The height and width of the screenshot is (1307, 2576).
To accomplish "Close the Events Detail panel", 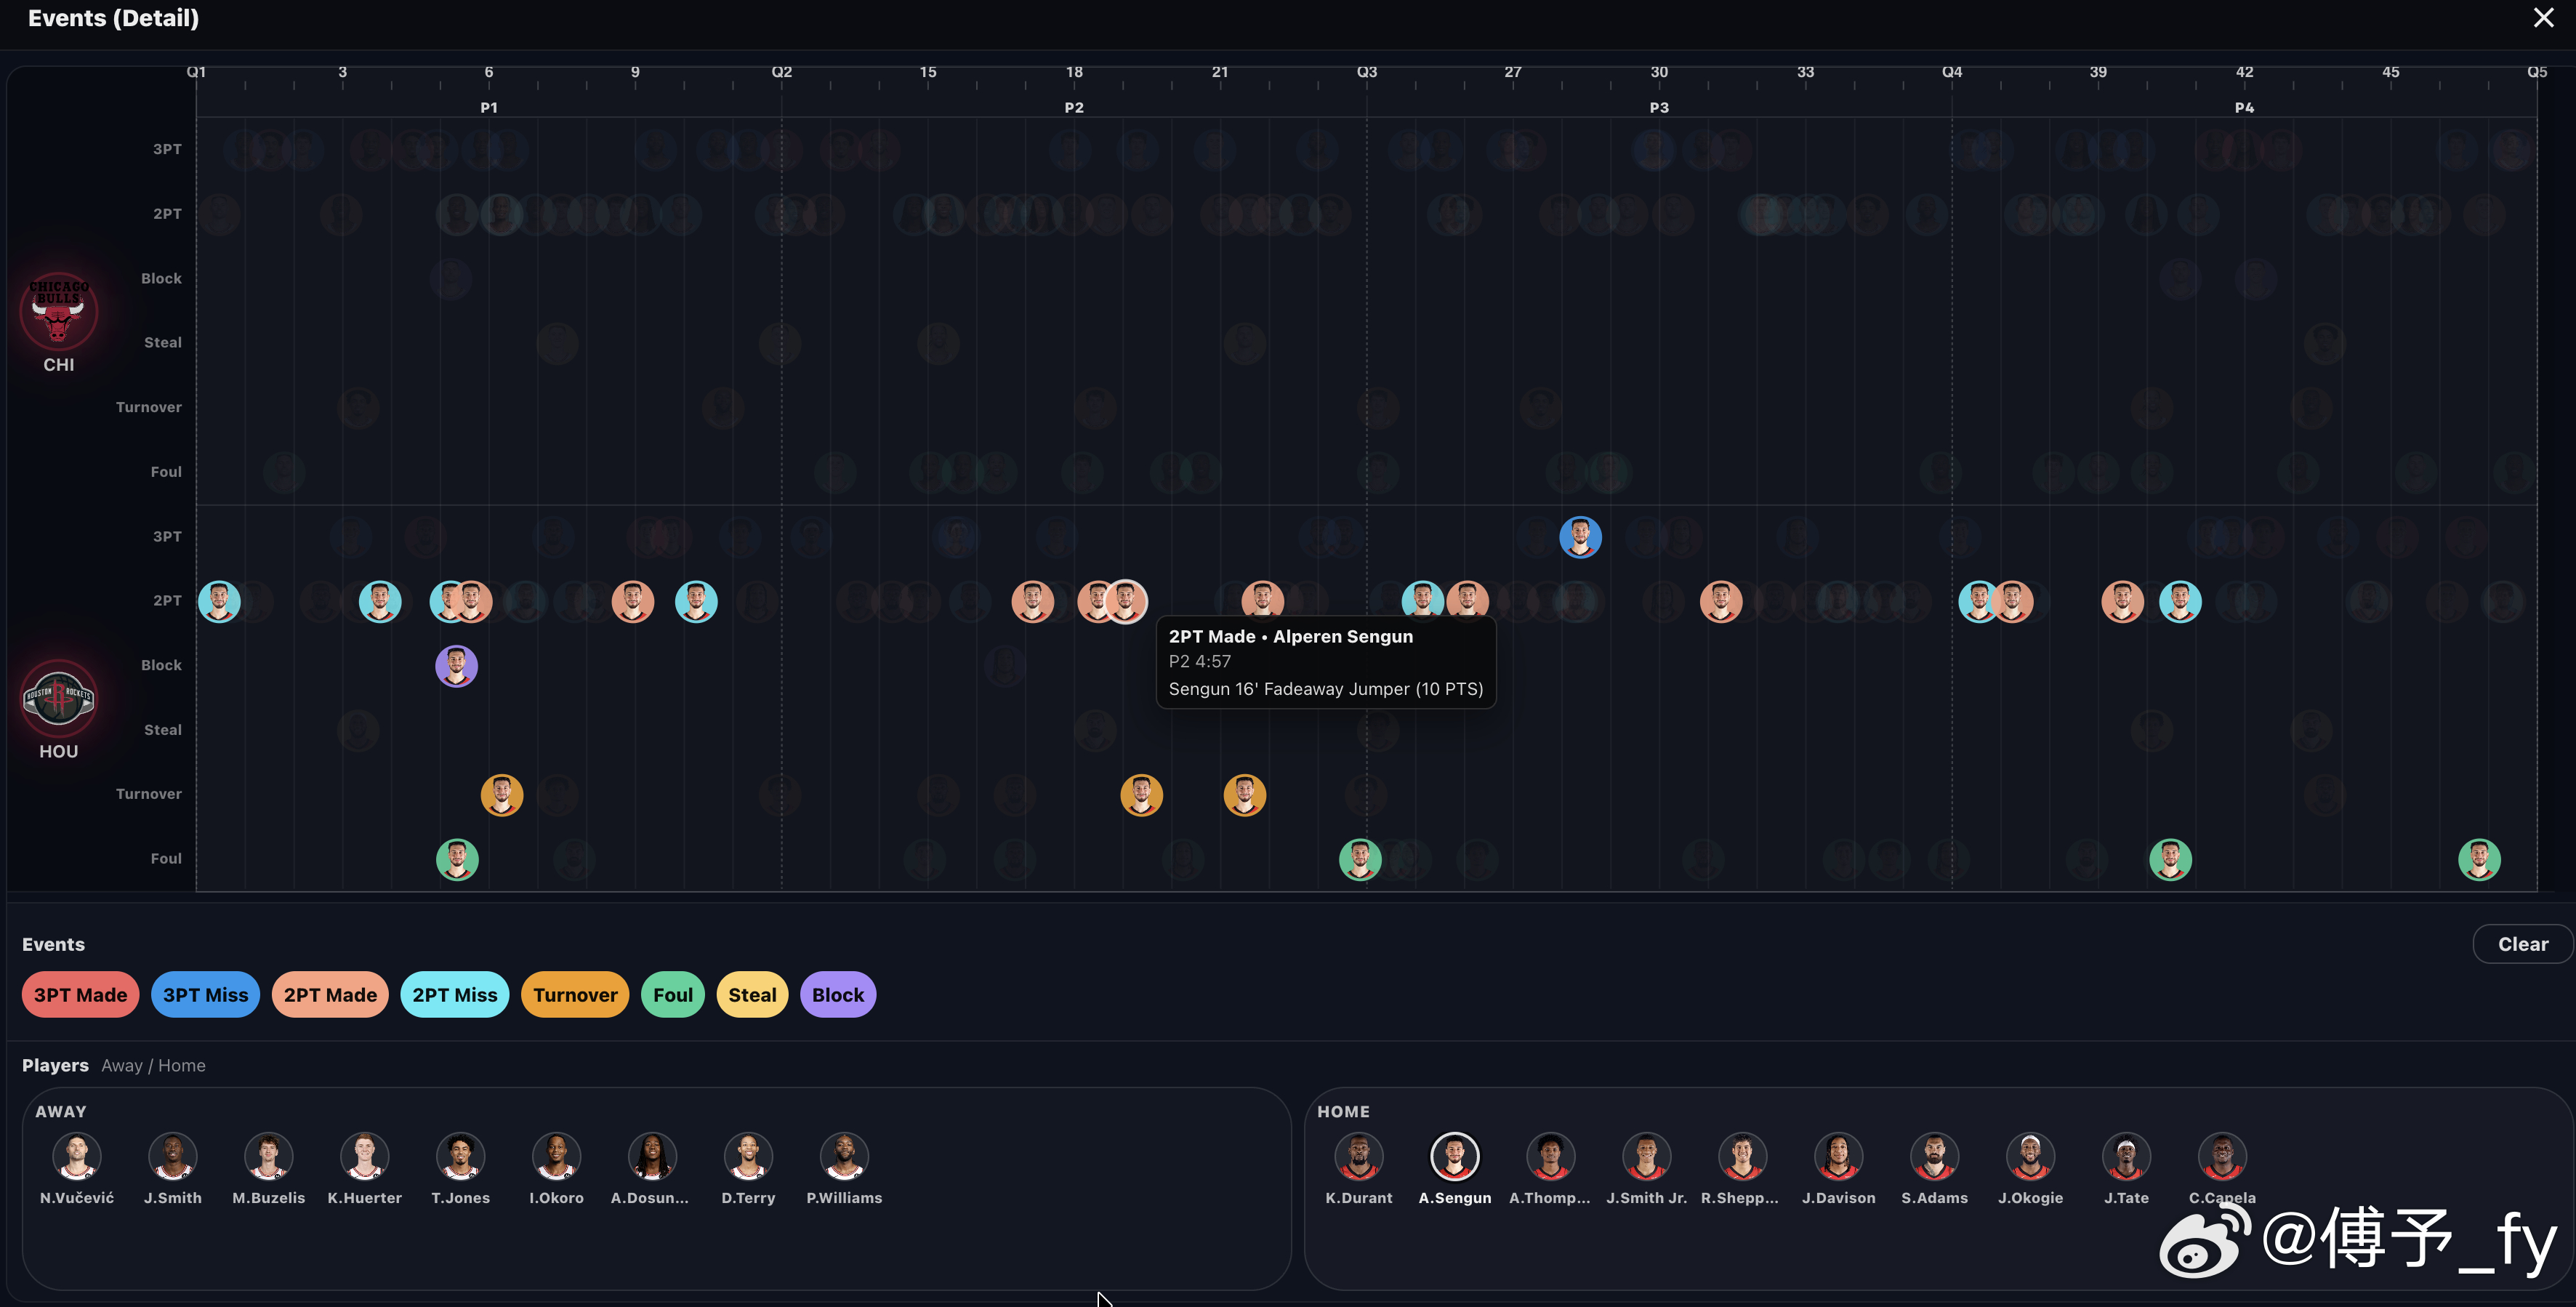I will click(x=2543, y=18).
